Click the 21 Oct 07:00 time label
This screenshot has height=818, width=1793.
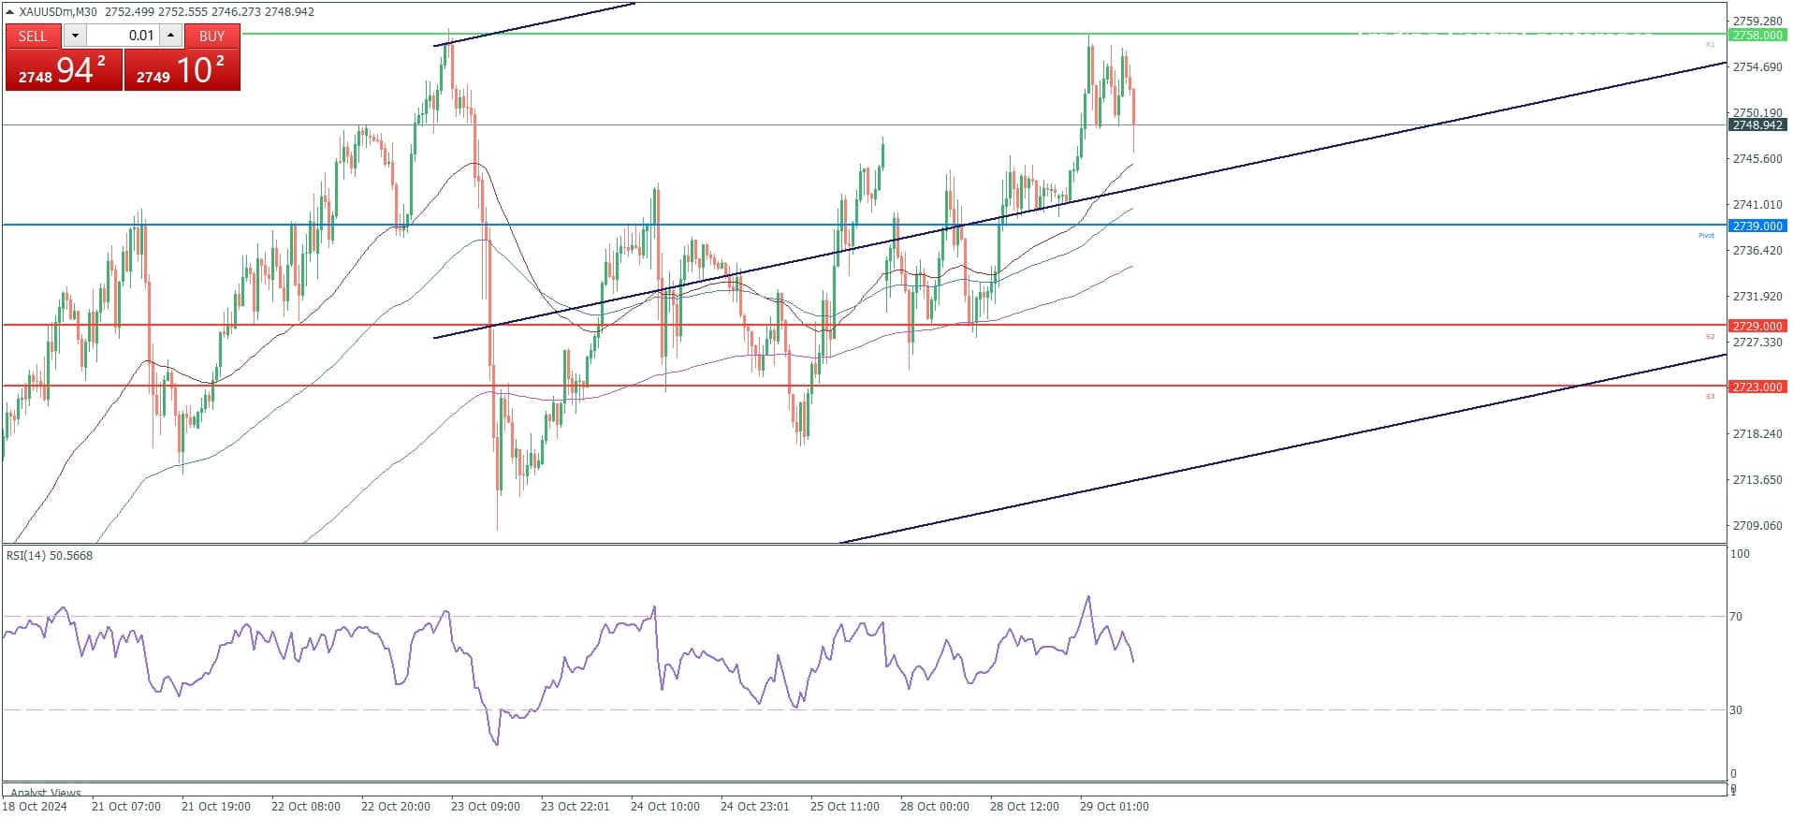126,807
